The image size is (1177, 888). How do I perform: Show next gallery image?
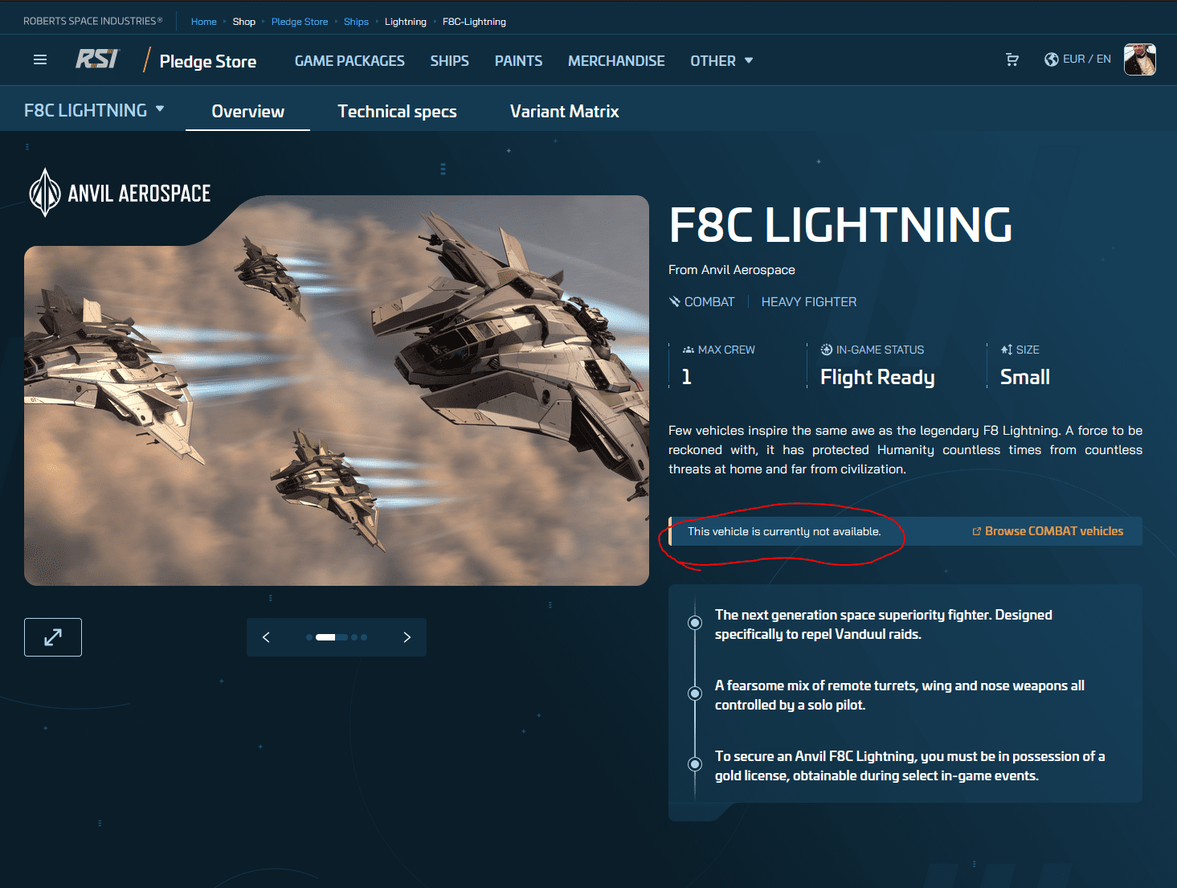407,637
